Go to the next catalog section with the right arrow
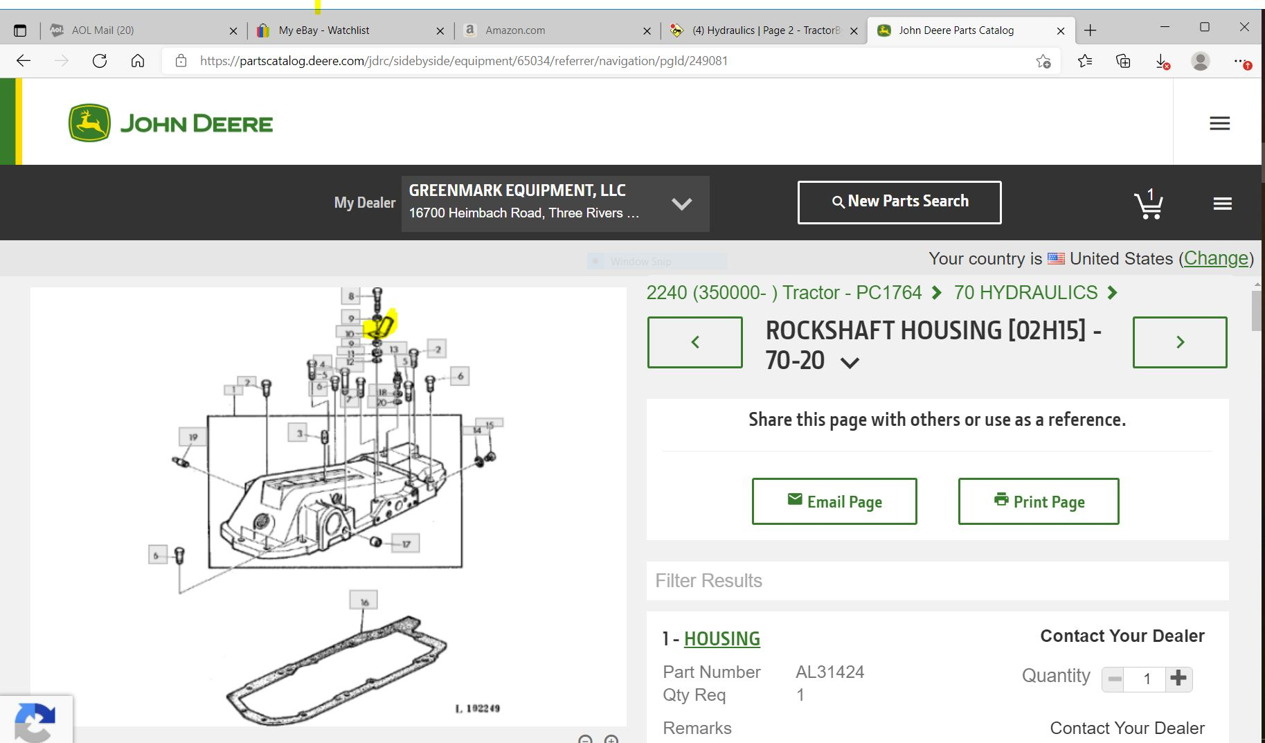The height and width of the screenshot is (743, 1265). 1180,342
